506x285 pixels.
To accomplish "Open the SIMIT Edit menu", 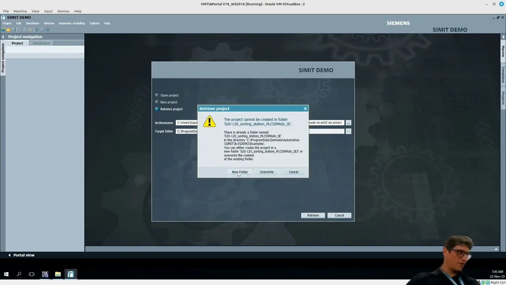I will pos(19,23).
